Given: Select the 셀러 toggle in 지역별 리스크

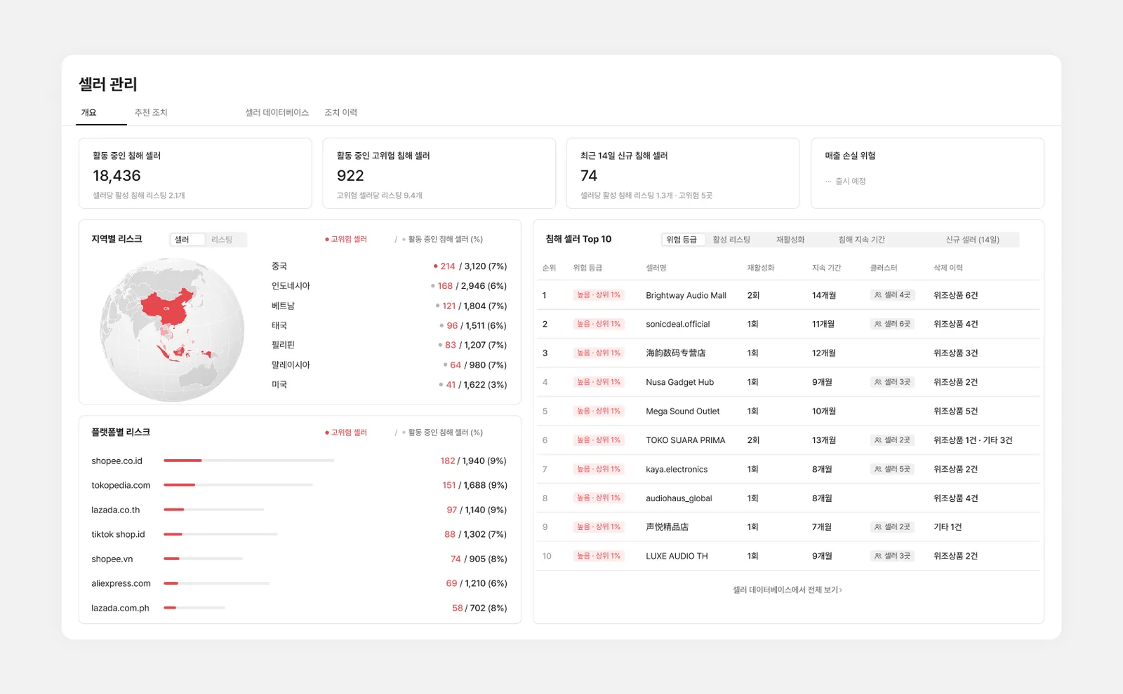Looking at the screenshot, I should click(187, 240).
